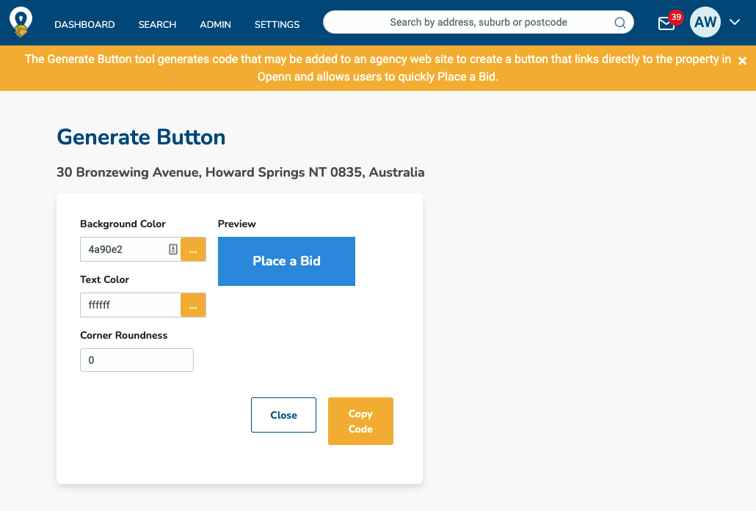Click the Copy Code button
The width and height of the screenshot is (756, 511).
pyautogui.click(x=360, y=421)
